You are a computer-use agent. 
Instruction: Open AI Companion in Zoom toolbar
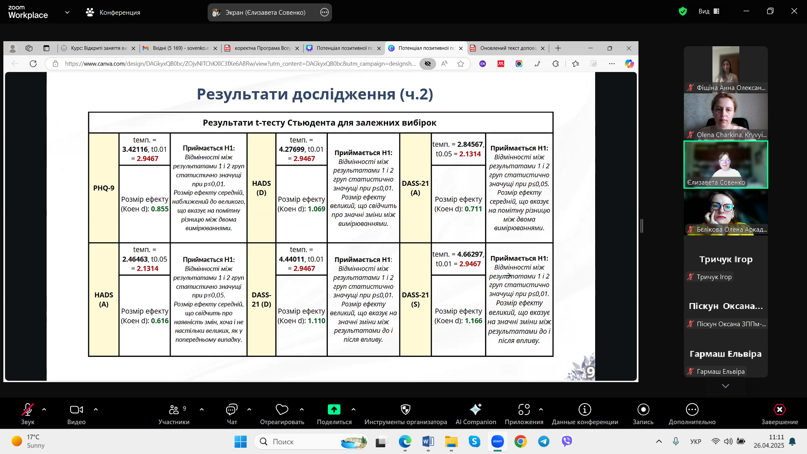pos(475,410)
